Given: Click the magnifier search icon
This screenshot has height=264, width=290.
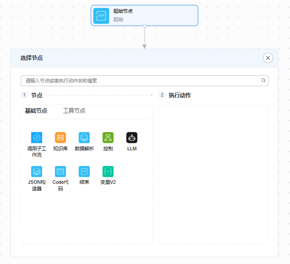Looking at the screenshot, I should [x=264, y=81].
